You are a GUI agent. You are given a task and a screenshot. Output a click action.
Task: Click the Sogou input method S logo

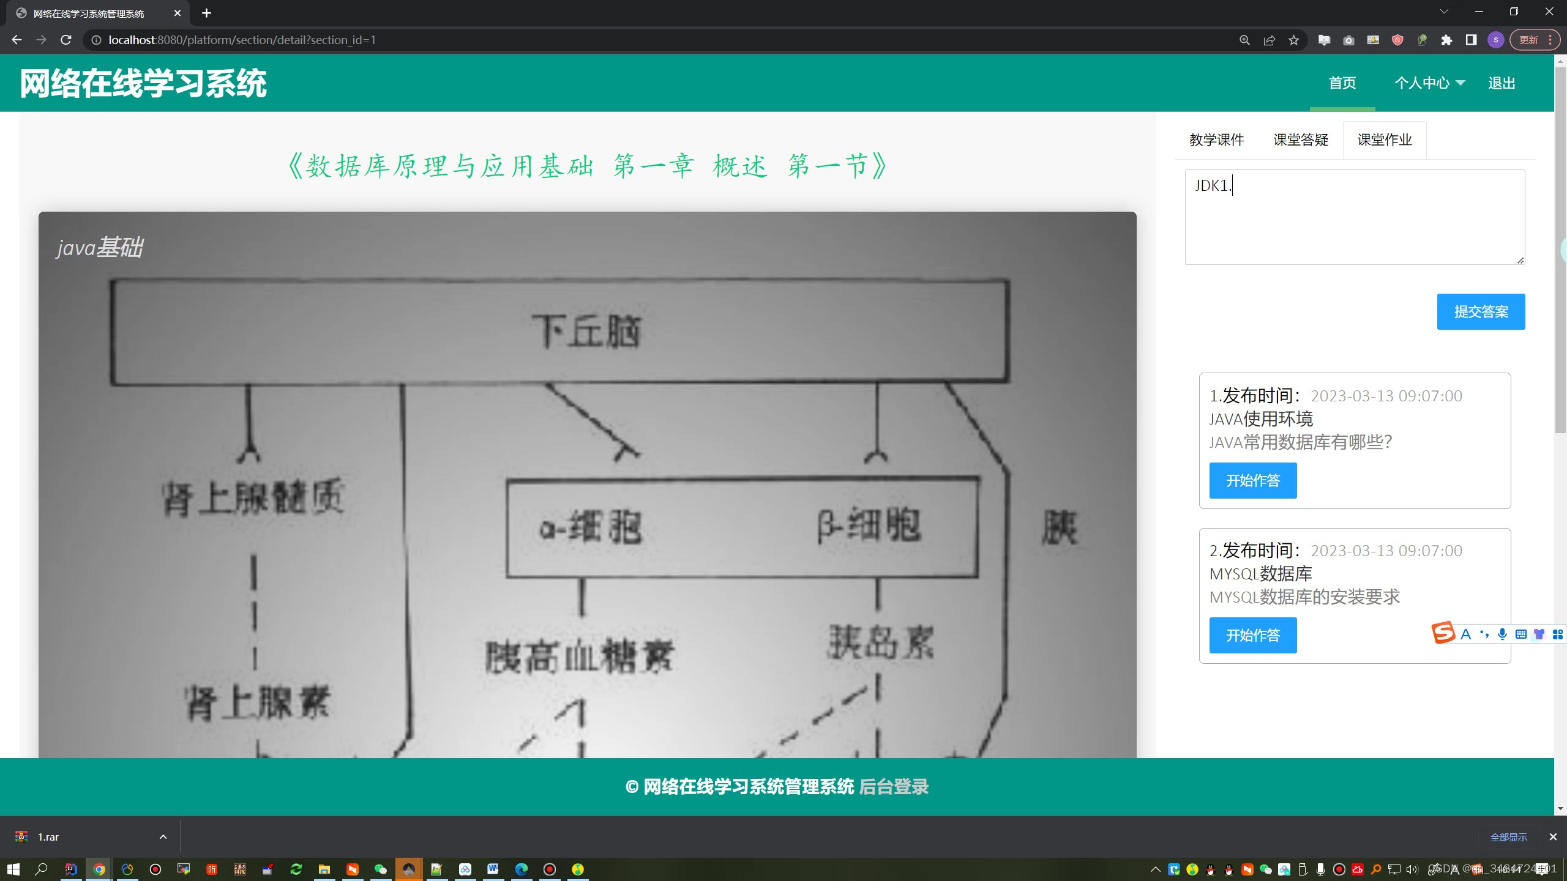tap(1443, 633)
